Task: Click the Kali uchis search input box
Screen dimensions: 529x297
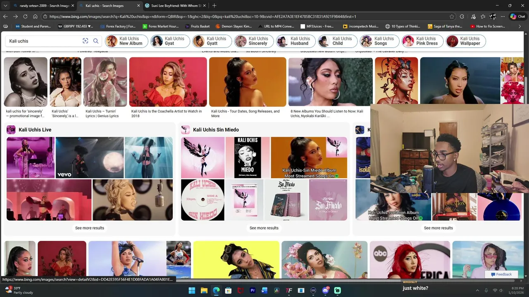Action: [x=45, y=41]
